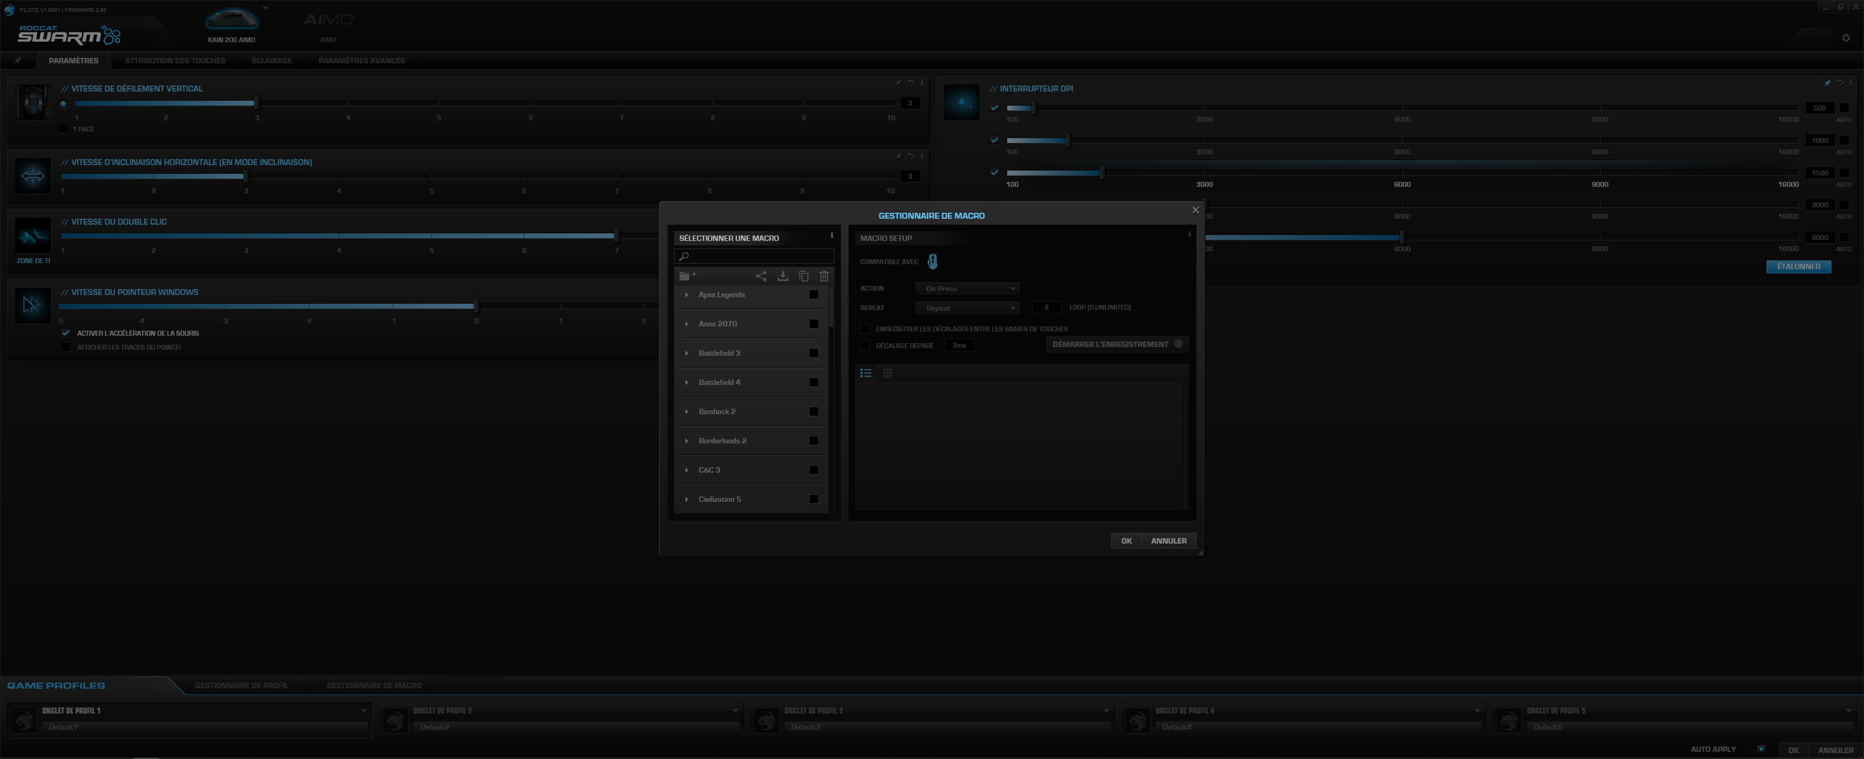Expand the Apex Legends macro folder
Screen dimensions: 1864x759
(687, 295)
